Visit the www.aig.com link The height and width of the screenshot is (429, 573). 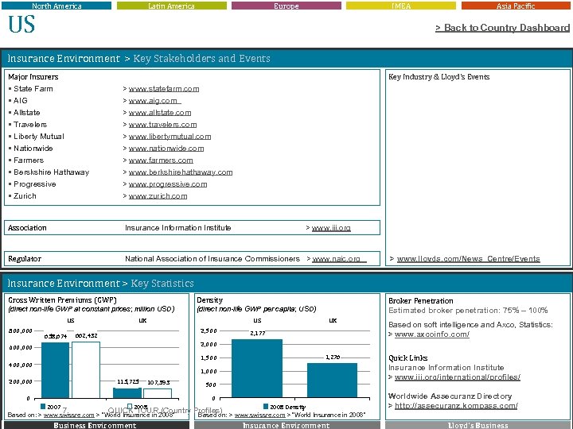(x=154, y=101)
